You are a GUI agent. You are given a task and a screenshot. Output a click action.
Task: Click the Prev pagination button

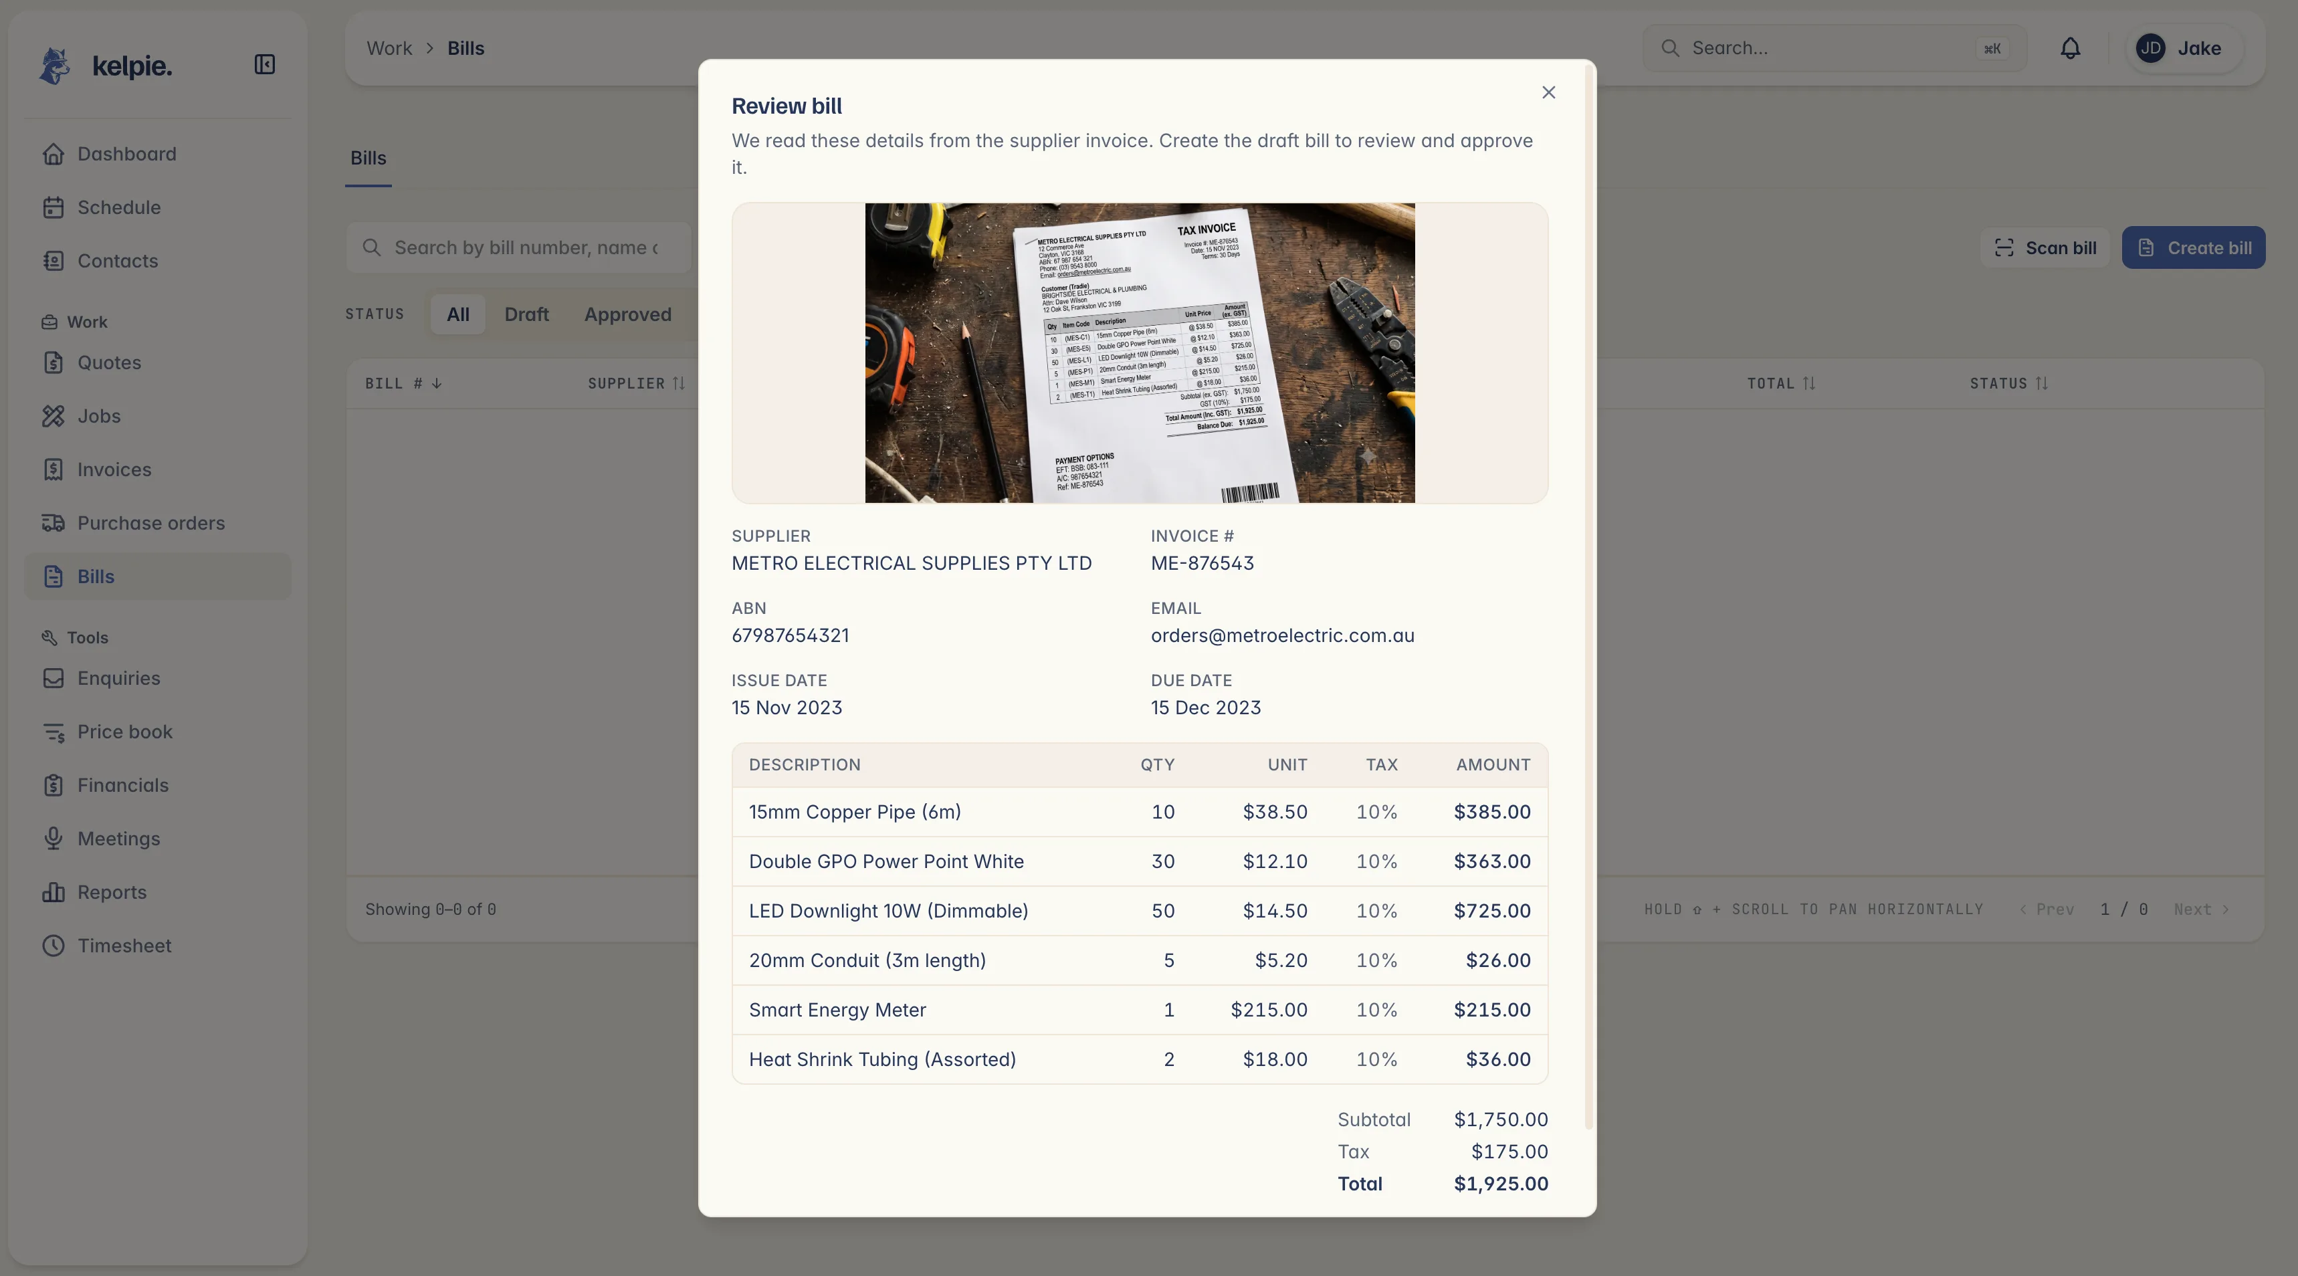2047,910
